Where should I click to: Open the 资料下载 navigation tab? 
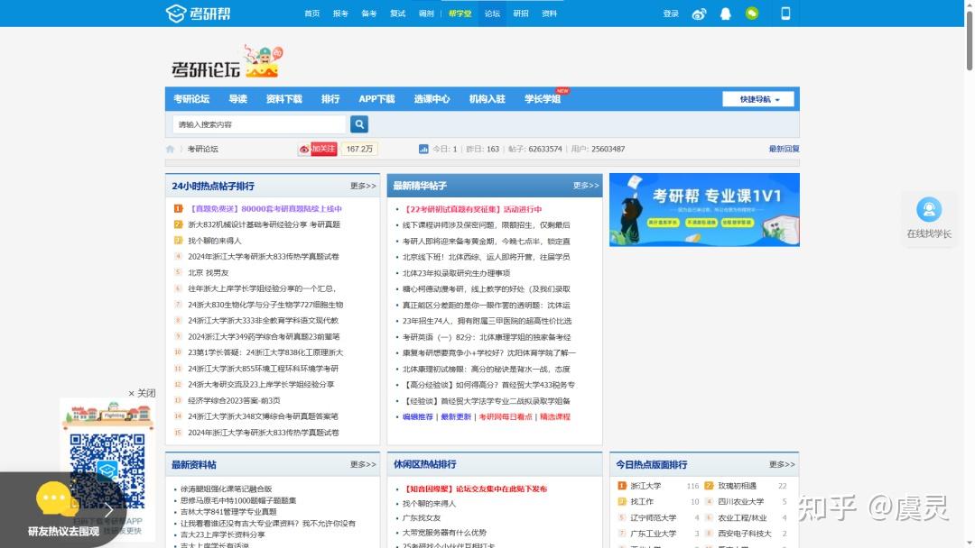[x=282, y=98]
